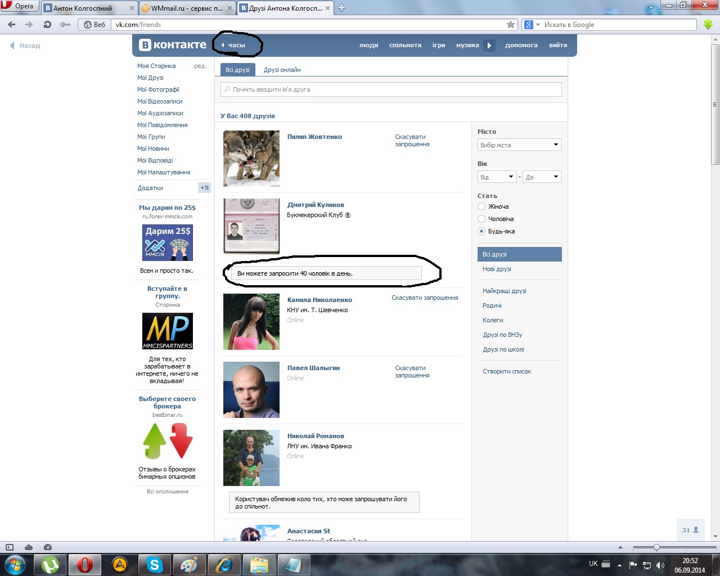Open the Найкращі друзі list
Image resolution: width=720 pixels, height=576 pixels.
pos(505,291)
